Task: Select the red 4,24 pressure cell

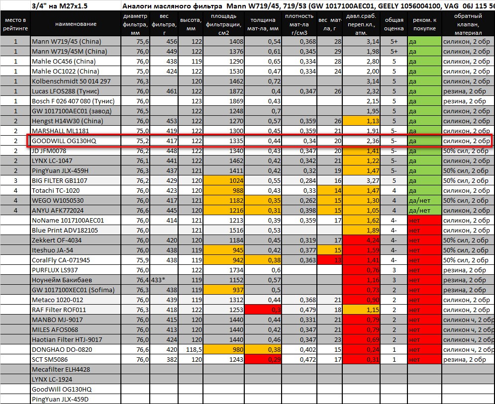Action: pyautogui.click(x=362, y=240)
